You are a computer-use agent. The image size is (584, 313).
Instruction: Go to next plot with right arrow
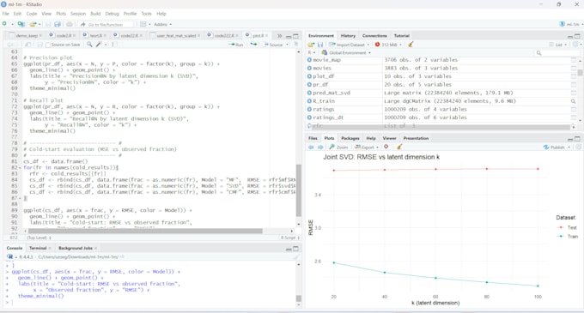tap(320, 147)
